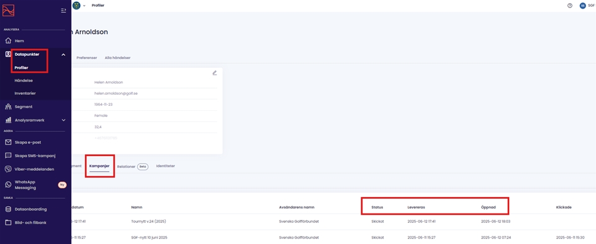Sort by Avsändarens namn column header
Image resolution: width=596 pixels, height=244 pixels.
point(297,207)
